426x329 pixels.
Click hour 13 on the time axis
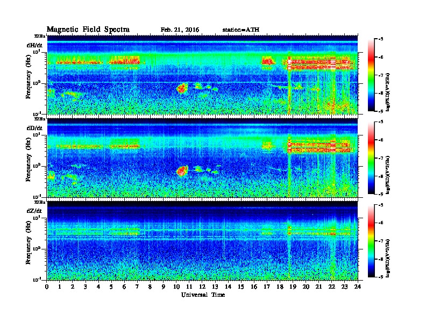(215, 287)
